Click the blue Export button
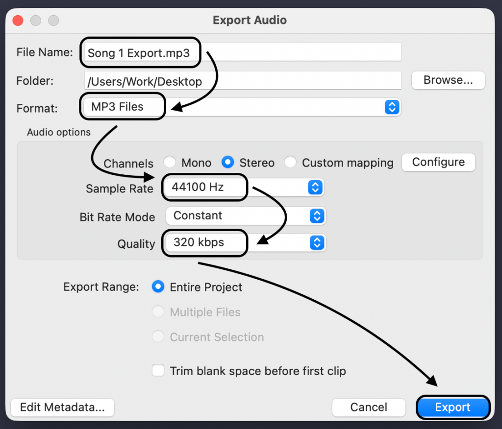The height and width of the screenshot is (429, 502). click(452, 407)
